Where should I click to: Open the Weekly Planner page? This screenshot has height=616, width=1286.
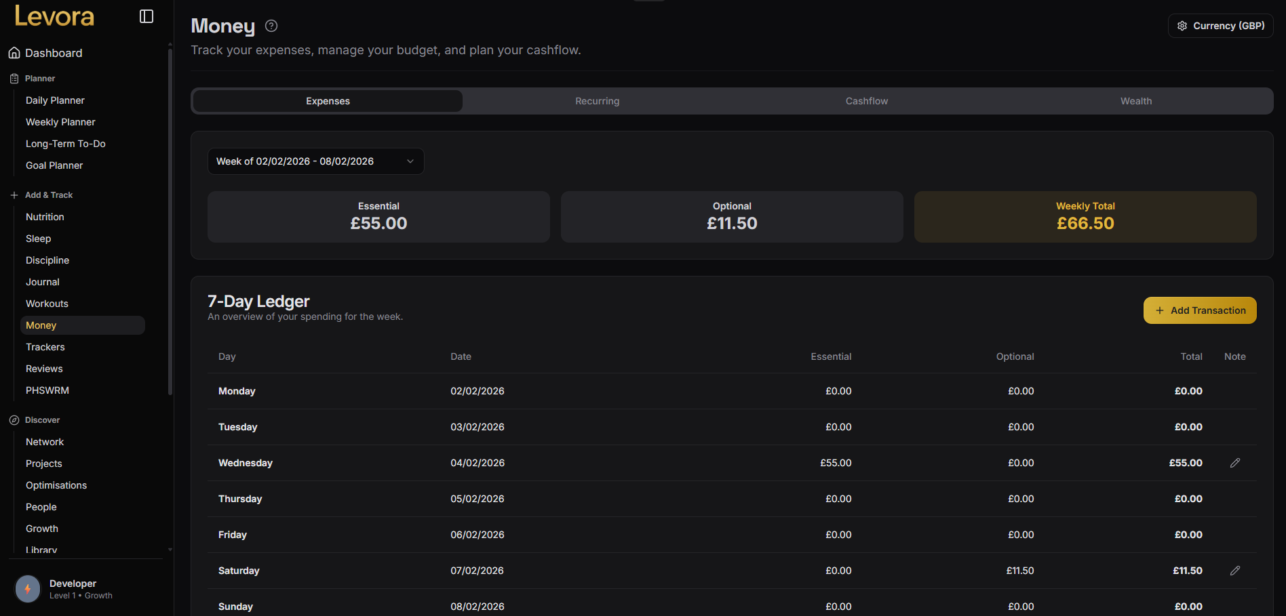(60, 122)
